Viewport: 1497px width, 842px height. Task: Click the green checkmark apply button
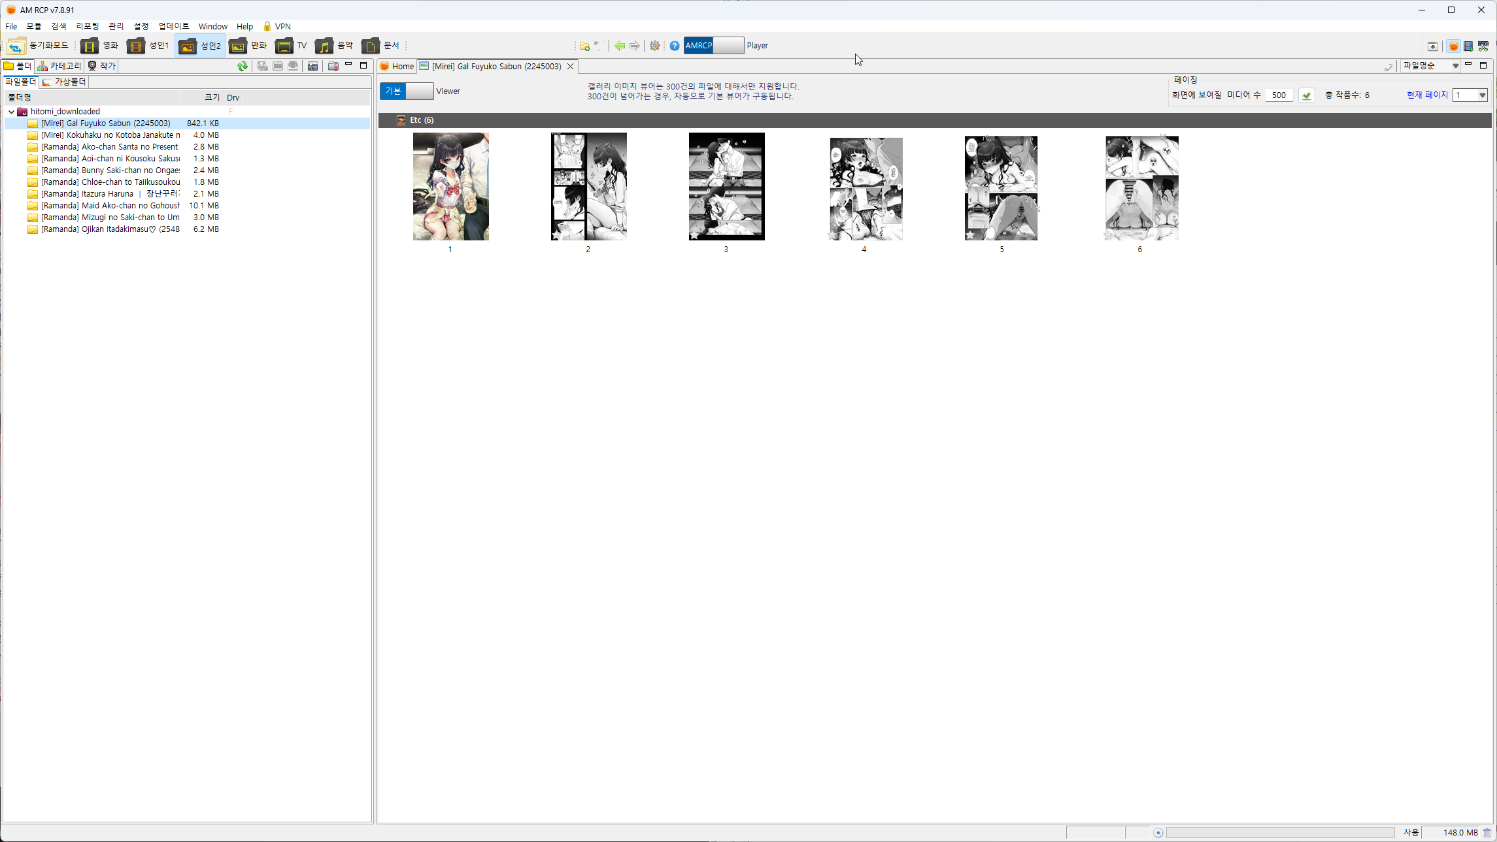tap(1306, 95)
